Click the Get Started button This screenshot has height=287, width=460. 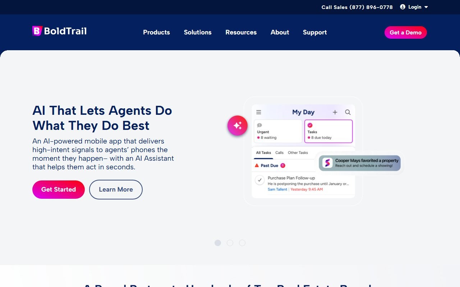[x=58, y=189]
